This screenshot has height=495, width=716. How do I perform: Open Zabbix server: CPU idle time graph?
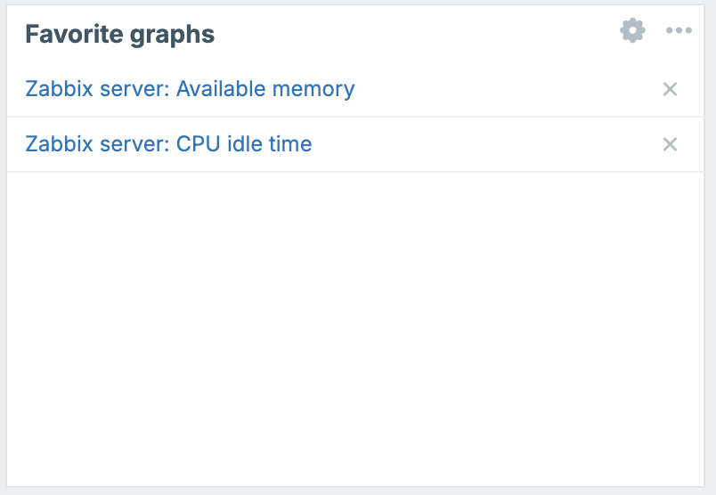168,144
